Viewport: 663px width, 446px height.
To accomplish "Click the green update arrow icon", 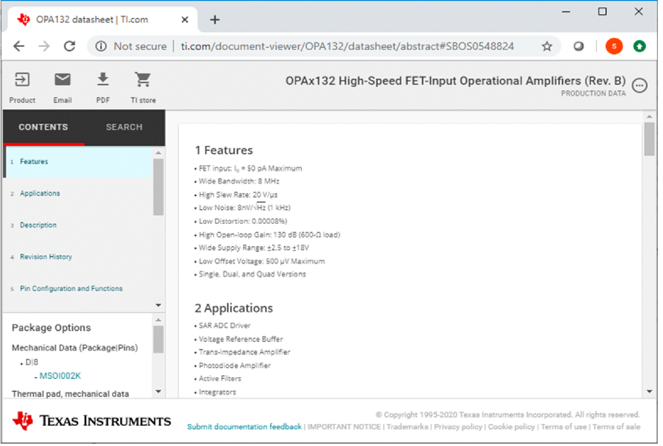I will click(639, 46).
